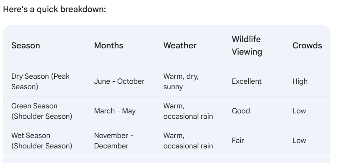Select the Crowds column header

307,45
